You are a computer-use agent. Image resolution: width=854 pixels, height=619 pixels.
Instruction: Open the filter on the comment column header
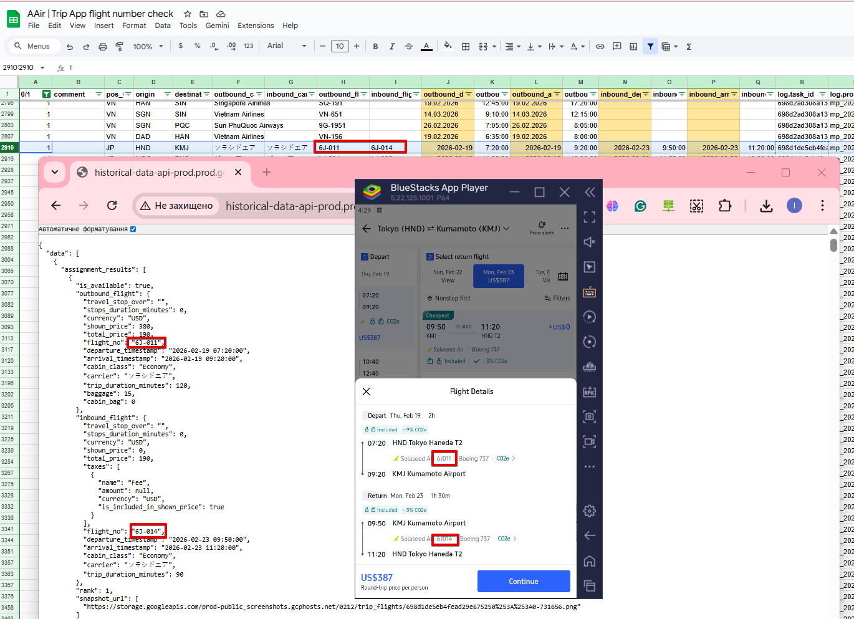click(98, 94)
